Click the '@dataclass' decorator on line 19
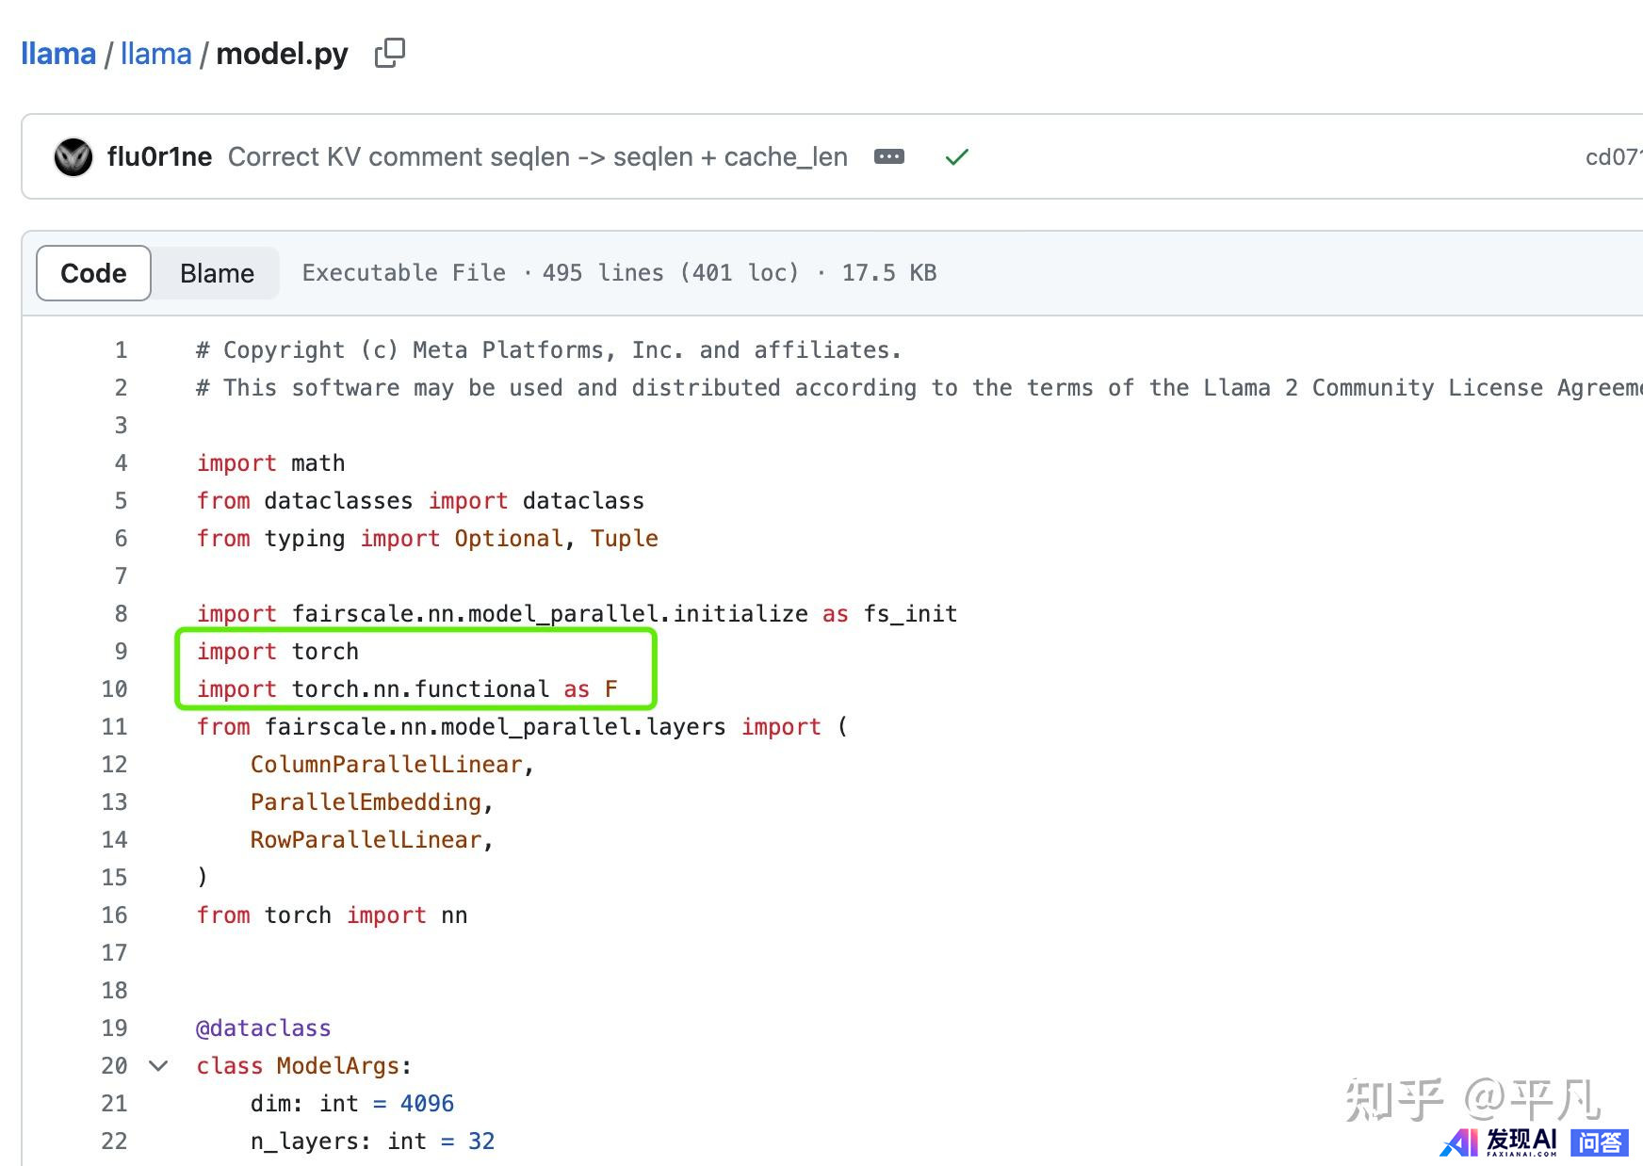This screenshot has height=1166, width=1643. click(x=264, y=1028)
